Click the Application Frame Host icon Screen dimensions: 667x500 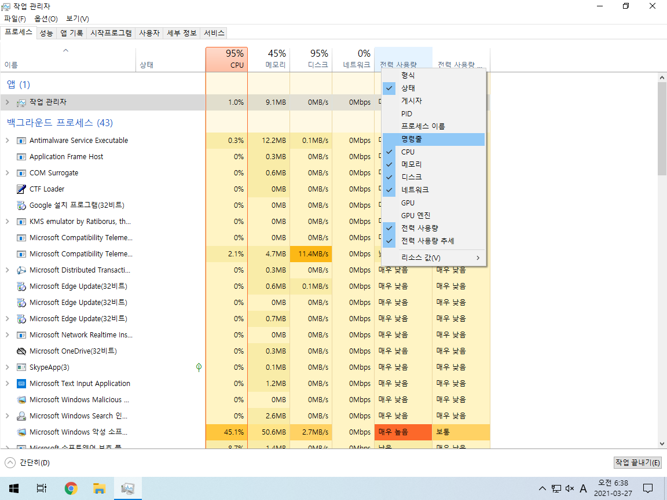pos(21,157)
